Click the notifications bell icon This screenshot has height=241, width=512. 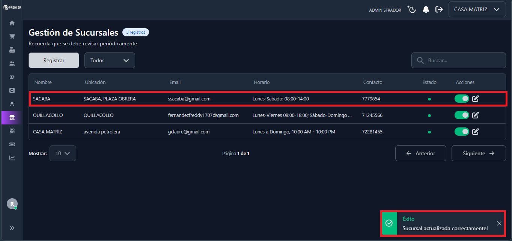[426, 10]
